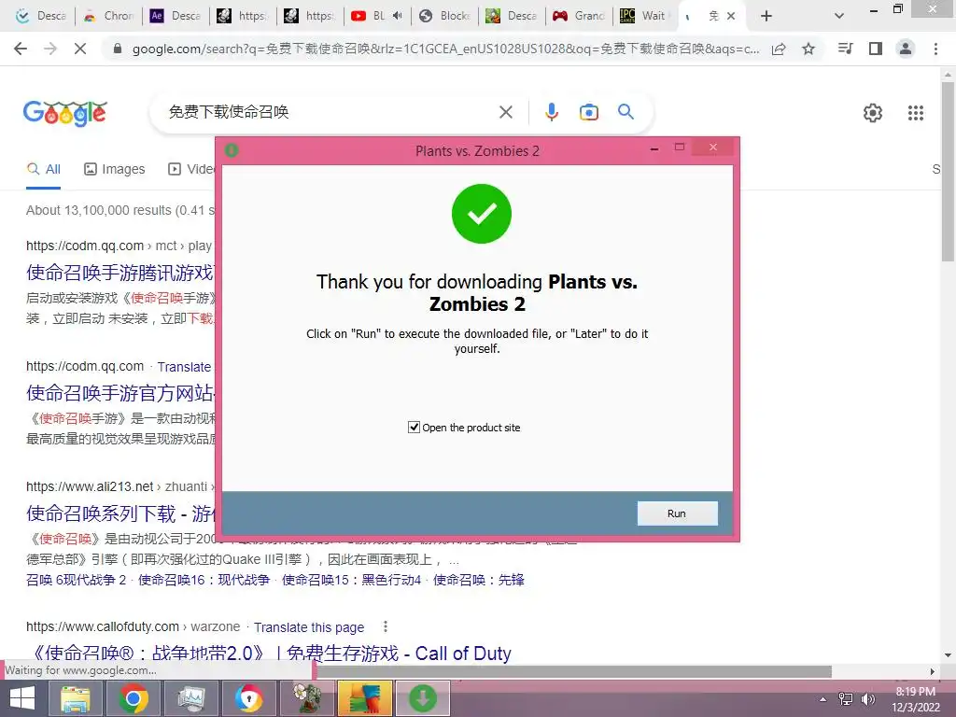956x717 pixels.
Task: Switch to the Chron tab
Action: click(x=109, y=16)
